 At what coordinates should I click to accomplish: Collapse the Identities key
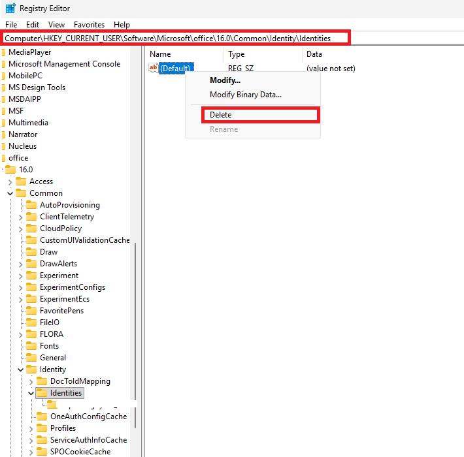(x=31, y=393)
